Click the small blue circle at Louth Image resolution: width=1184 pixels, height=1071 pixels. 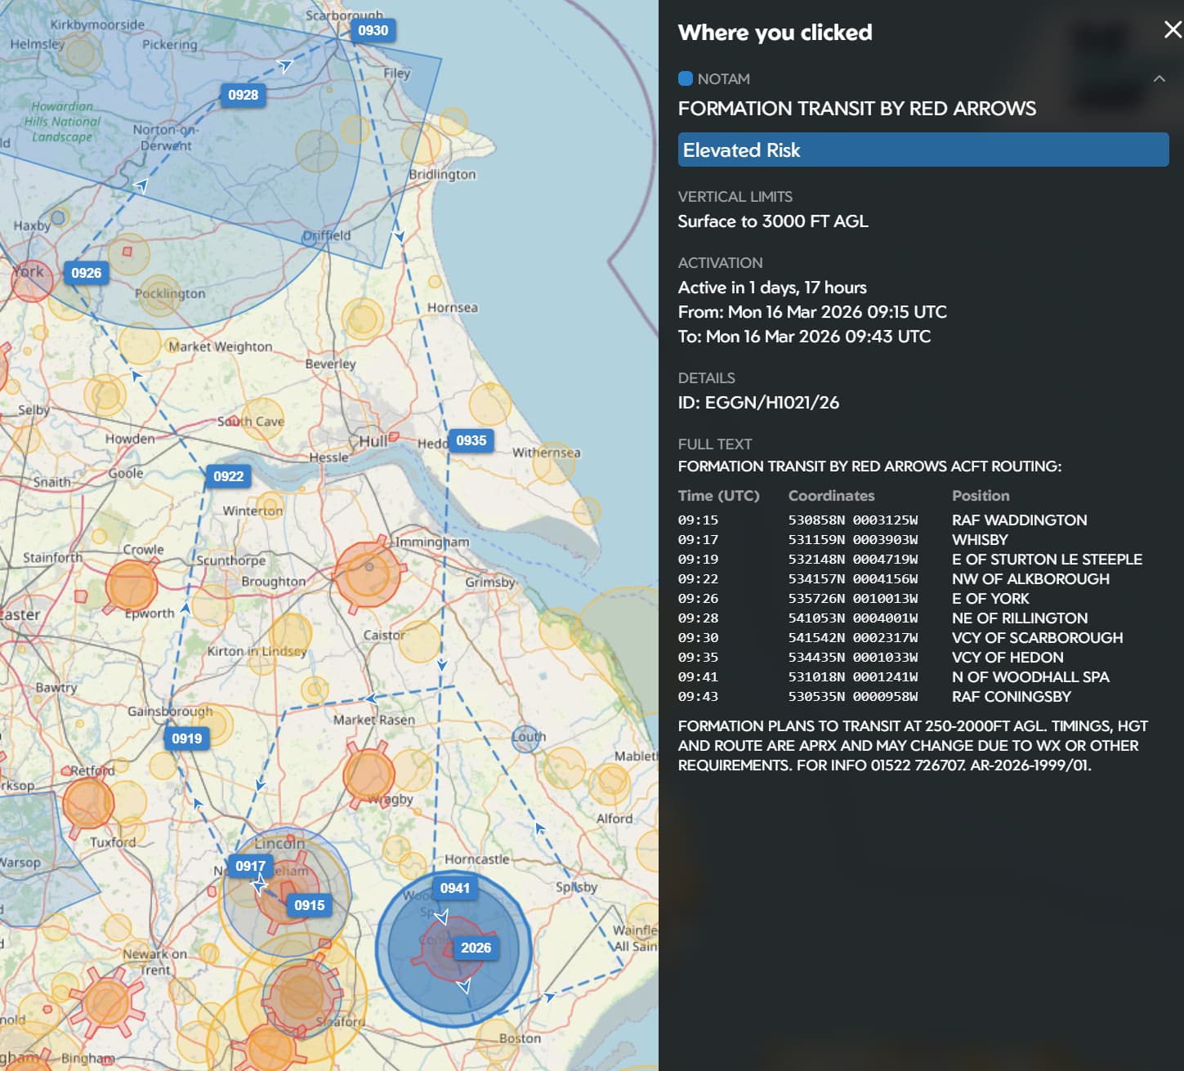[527, 738]
